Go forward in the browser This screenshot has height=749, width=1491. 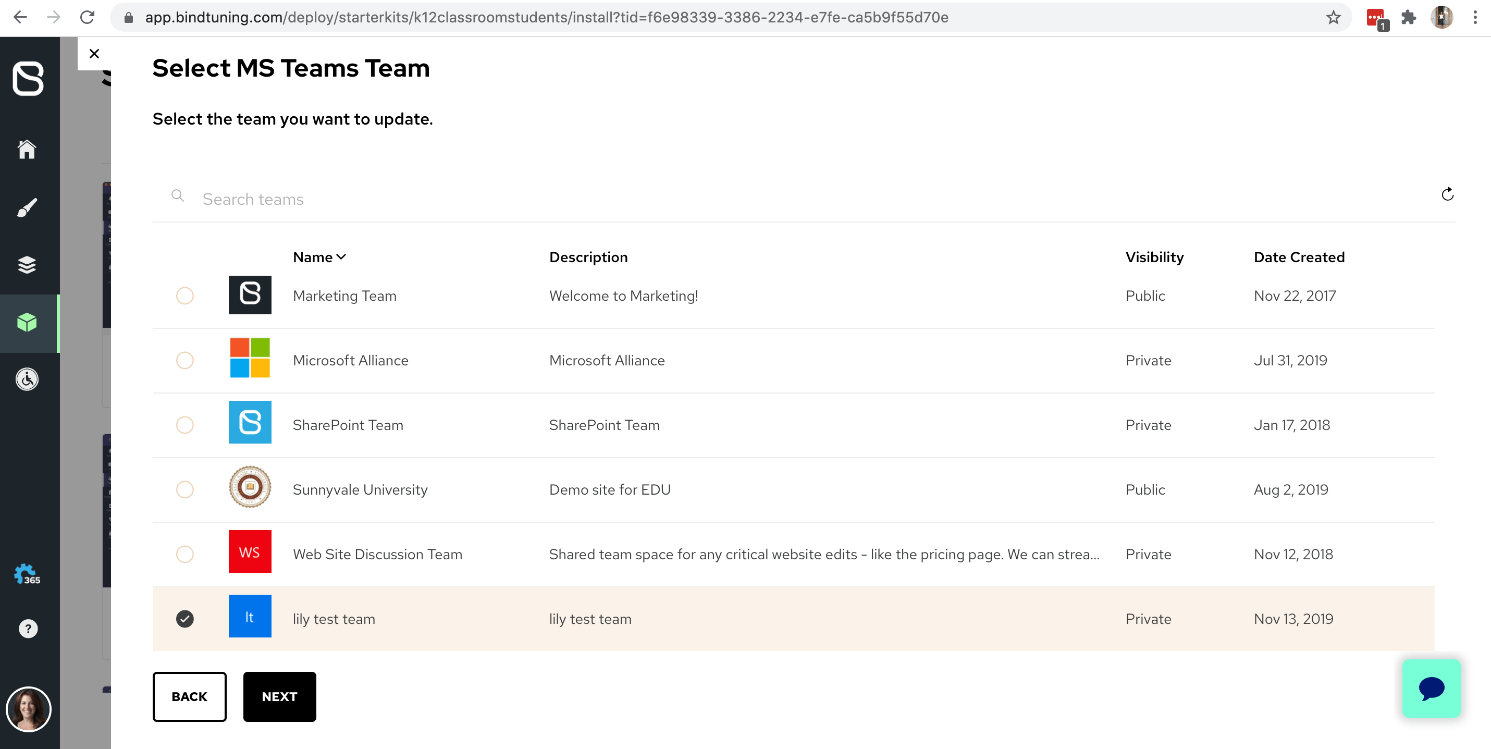(54, 17)
